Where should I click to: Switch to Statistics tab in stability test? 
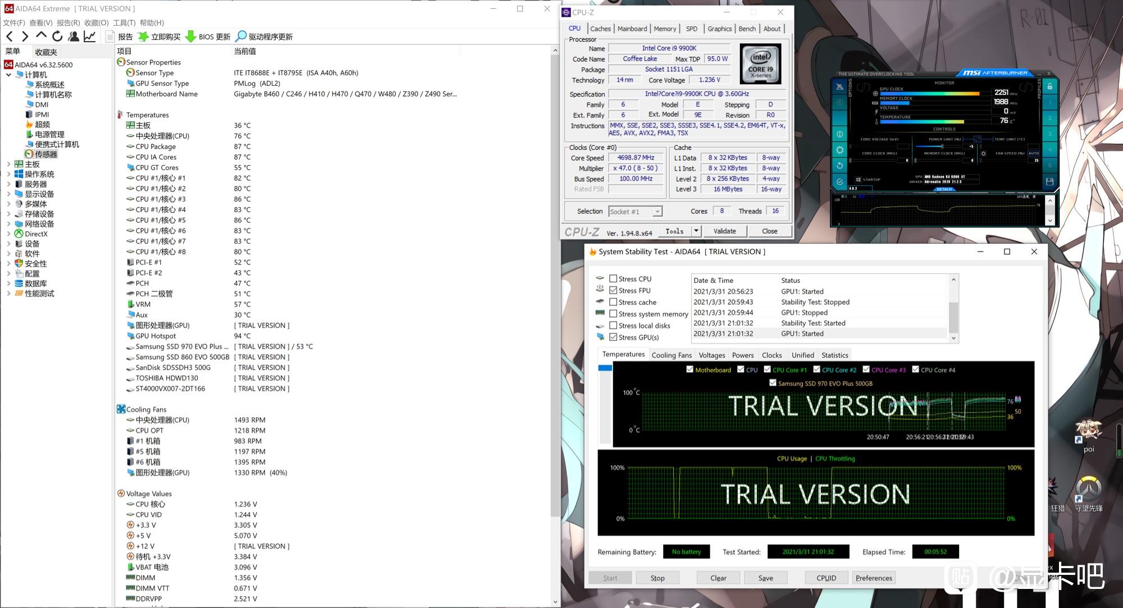tap(834, 355)
